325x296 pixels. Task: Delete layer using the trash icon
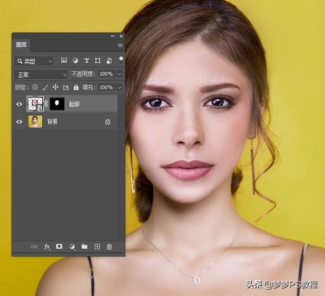tap(110, 247)
